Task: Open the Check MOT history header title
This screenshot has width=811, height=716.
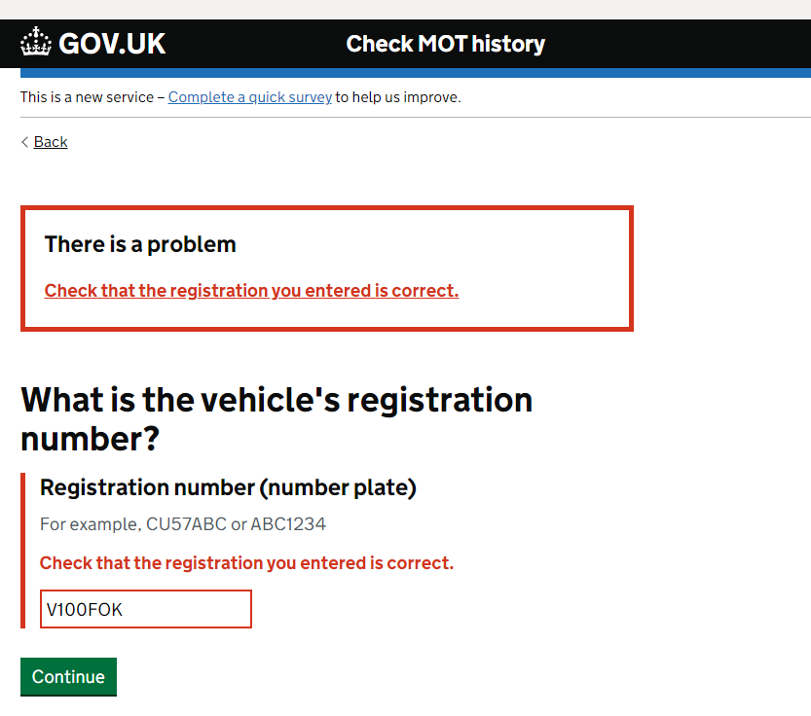Action: (445, 44)
